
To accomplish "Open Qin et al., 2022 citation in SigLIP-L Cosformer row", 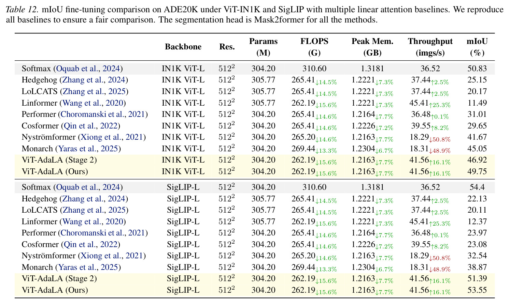I will 91,244.
